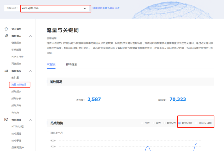
Task: Click the 选择站点 label
Action: point(12,8)
